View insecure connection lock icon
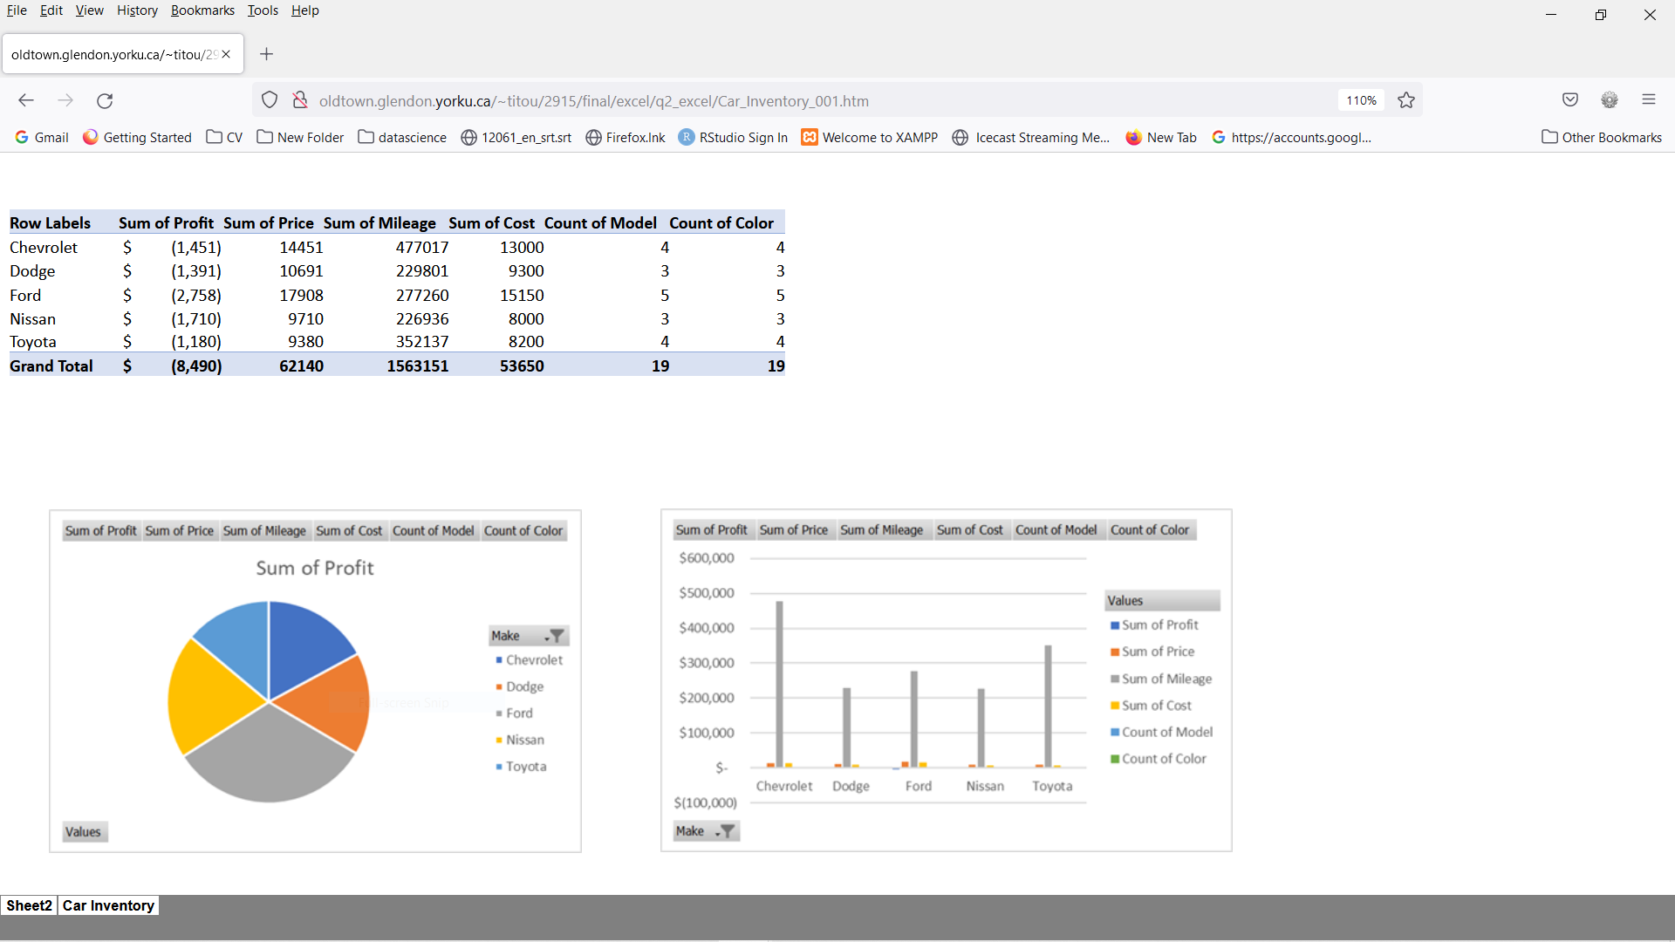 (300, 100)
